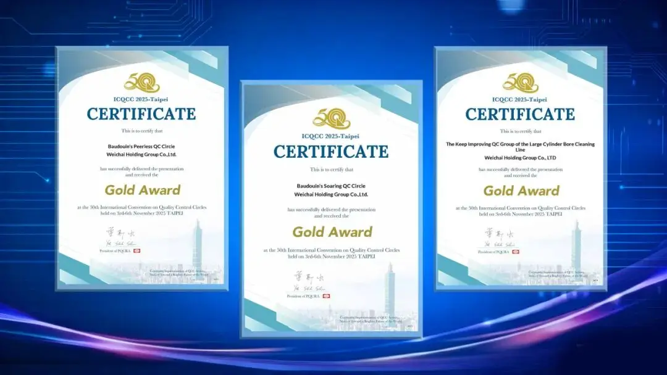
Task: Click "Baudouin's Soaring QC Circle" team name
Action: [x=331, y=185]
